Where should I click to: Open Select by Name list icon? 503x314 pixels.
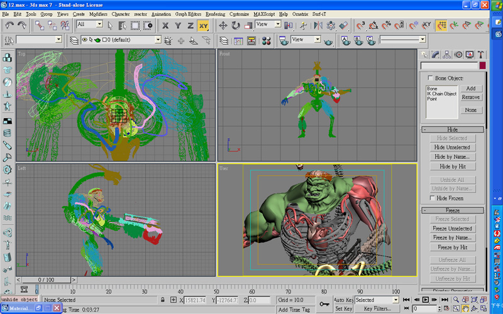pyautogui.click(x=122, y=25)
